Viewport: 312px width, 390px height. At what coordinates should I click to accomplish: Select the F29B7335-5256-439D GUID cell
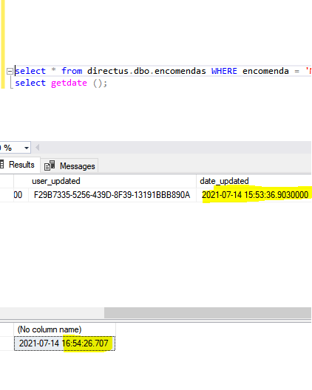112,195
